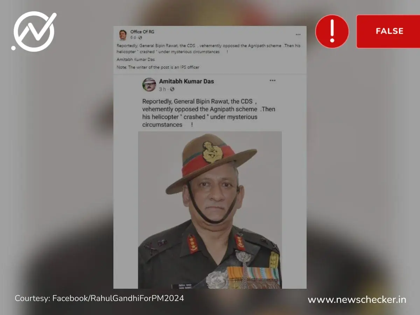Open Amitabh Kumar Das profile avatar
The height and width of the screenshot is (315, 420).
[149, 84]
